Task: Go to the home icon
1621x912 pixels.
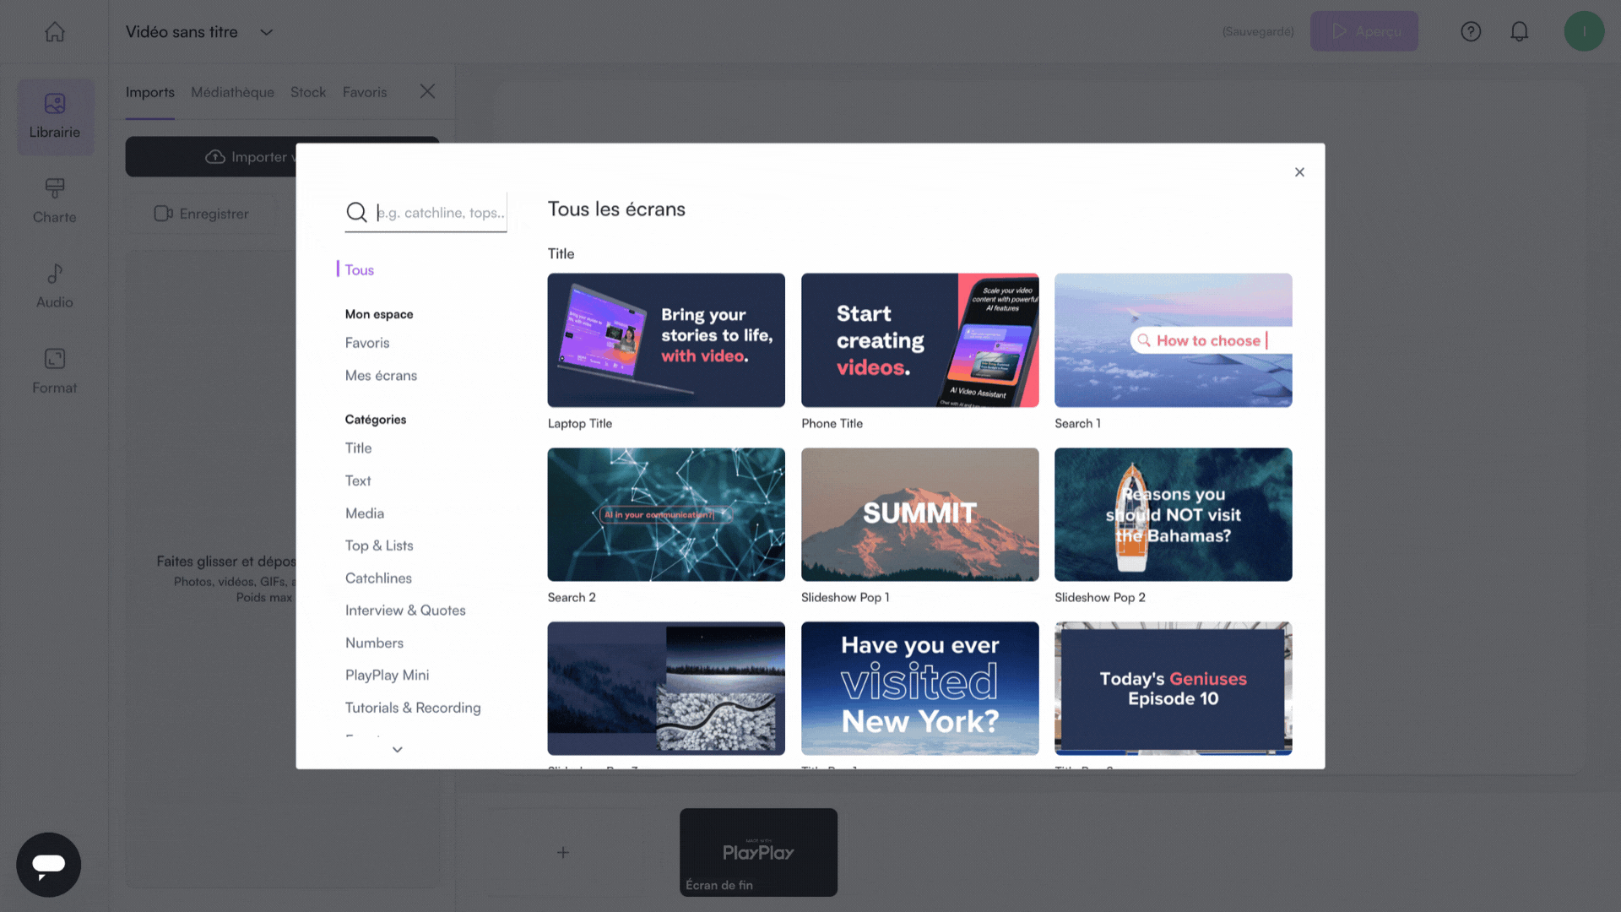Action: pyautogui.click(x=55, y=32)
